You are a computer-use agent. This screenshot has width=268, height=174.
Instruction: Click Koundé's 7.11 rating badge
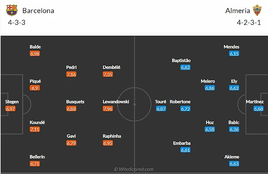point(35,129)
